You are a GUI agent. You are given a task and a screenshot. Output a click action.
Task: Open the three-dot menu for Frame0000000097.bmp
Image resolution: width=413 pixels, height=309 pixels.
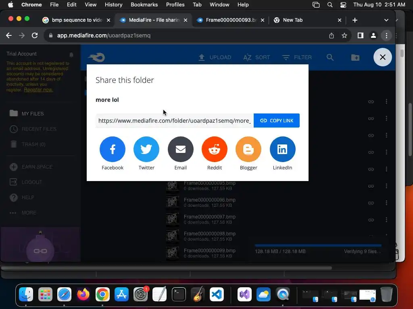pyautogui.click(x=386, y=220)
